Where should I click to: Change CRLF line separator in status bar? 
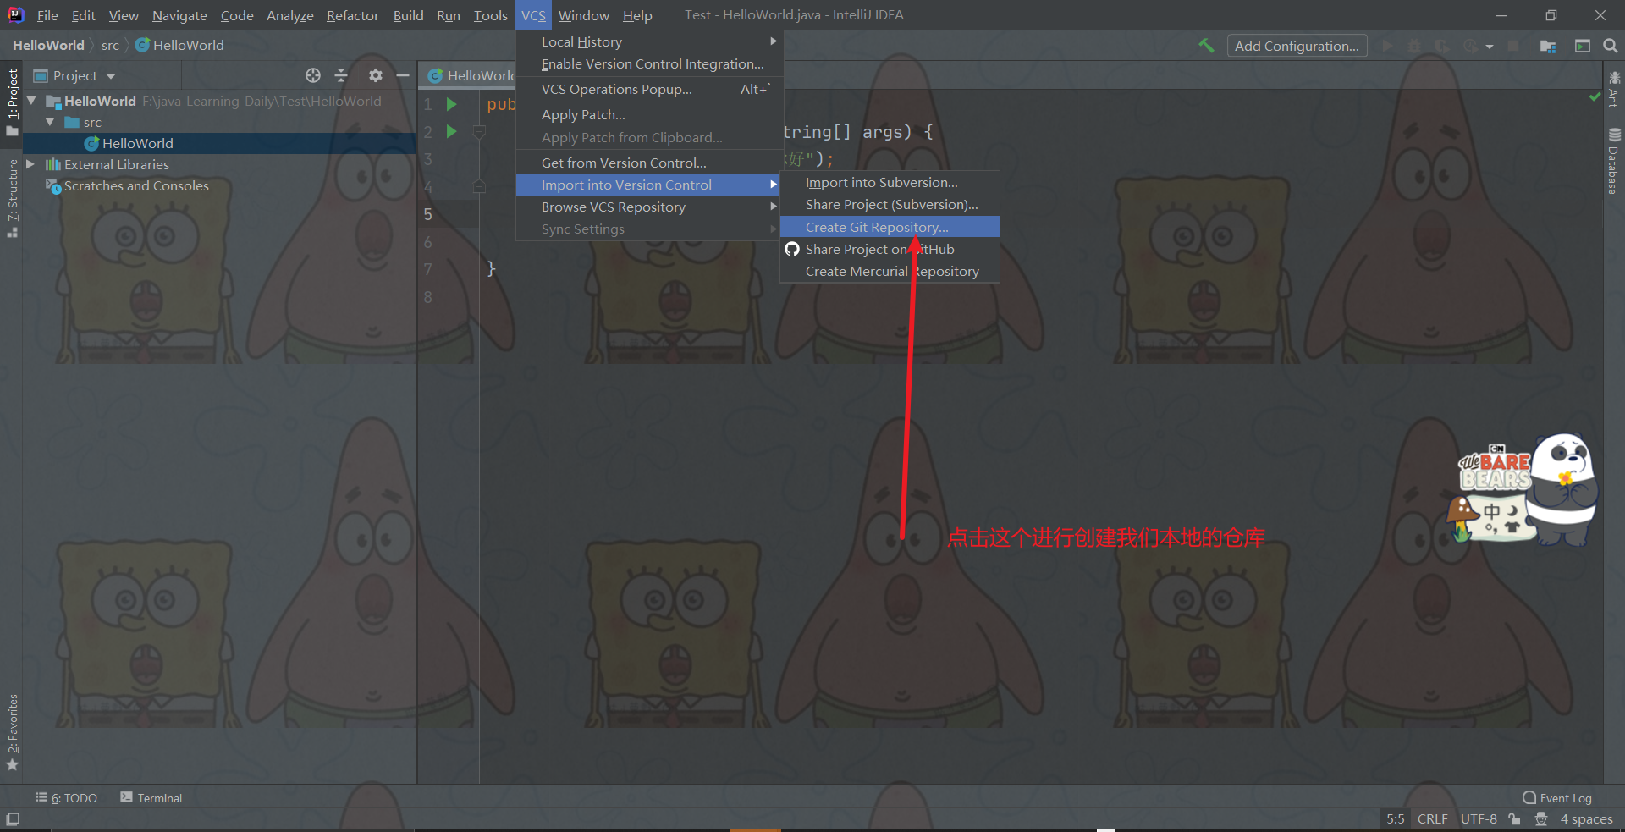tap(1432, 819)
